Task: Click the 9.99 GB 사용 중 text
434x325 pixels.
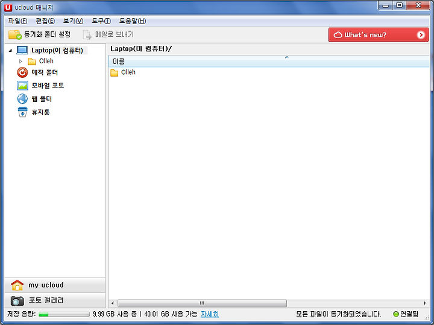Action: tap(115, 314)
